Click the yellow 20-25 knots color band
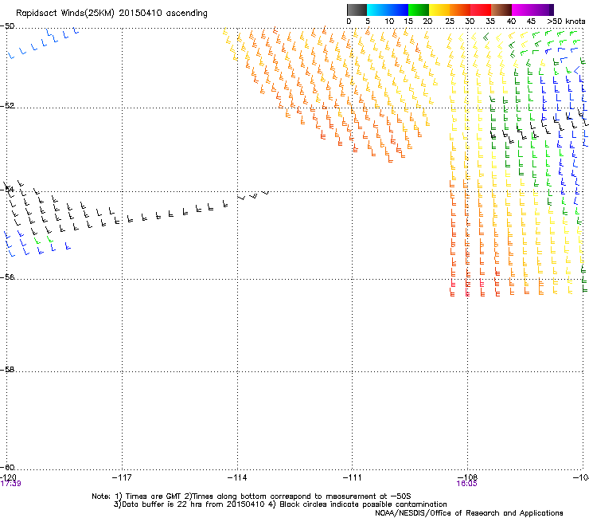Viewport: 589px width, 518px height. 439,10
